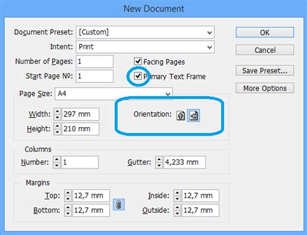Decrease Width with down arrow
This screenshot has height=235, width=307.
(57, 117)
